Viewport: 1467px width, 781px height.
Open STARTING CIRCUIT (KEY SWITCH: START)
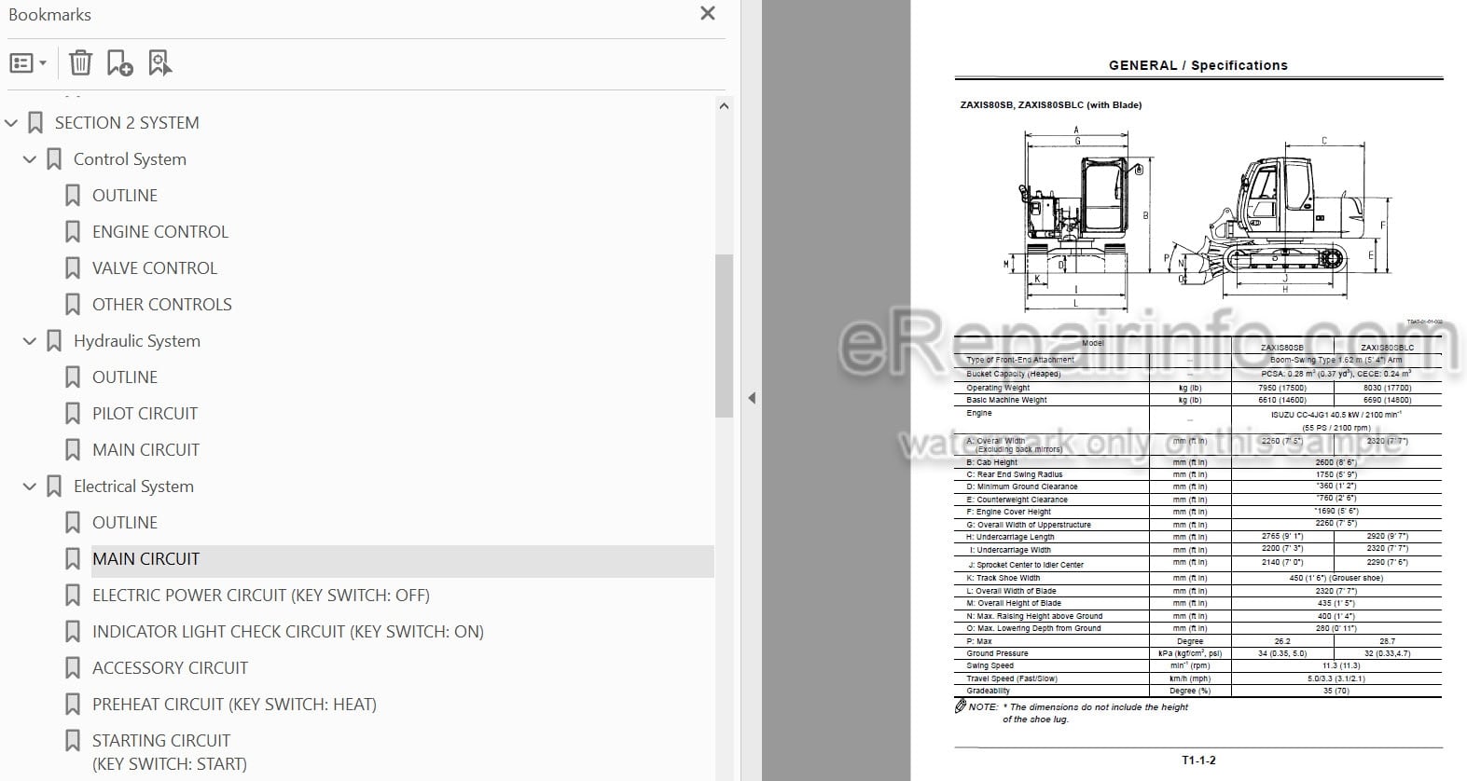(x=170, y=752)
